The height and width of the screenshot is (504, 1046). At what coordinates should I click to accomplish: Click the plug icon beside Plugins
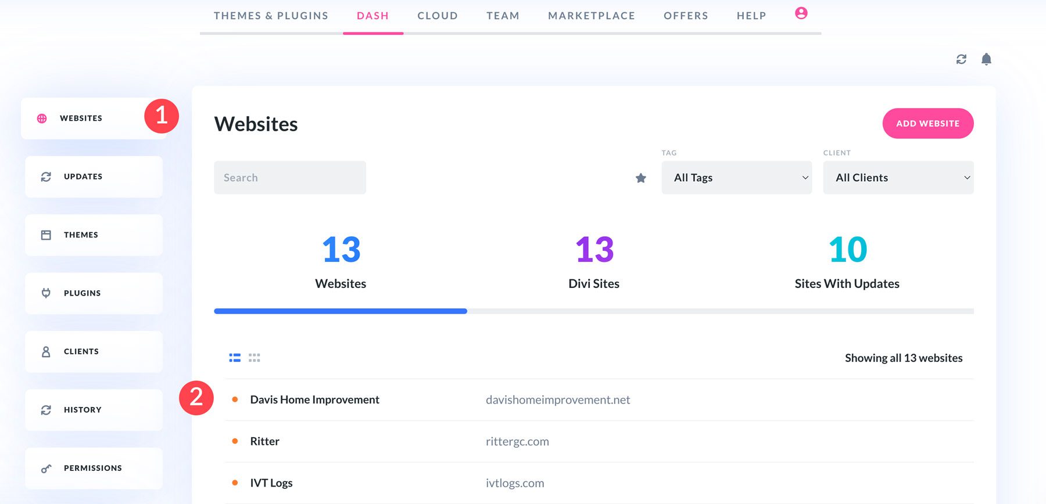click(x=46, y=293)
